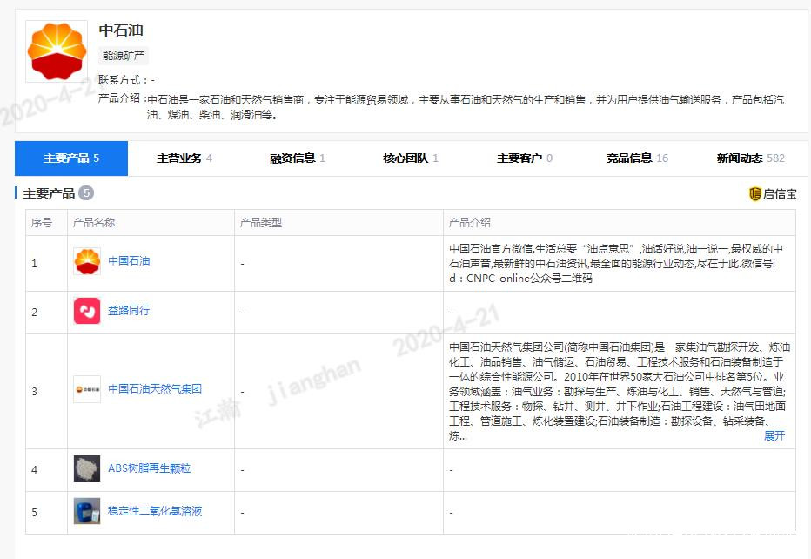The height and width of the screenshot is (559, 811).
Task: Open the ABS树脂再生颗粒 product thumbnail
Action: (87, 468)
